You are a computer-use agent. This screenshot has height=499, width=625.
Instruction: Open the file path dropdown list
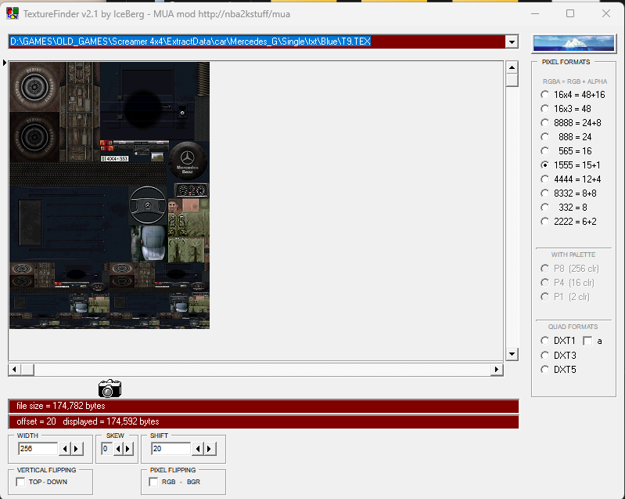coord(512,42)
